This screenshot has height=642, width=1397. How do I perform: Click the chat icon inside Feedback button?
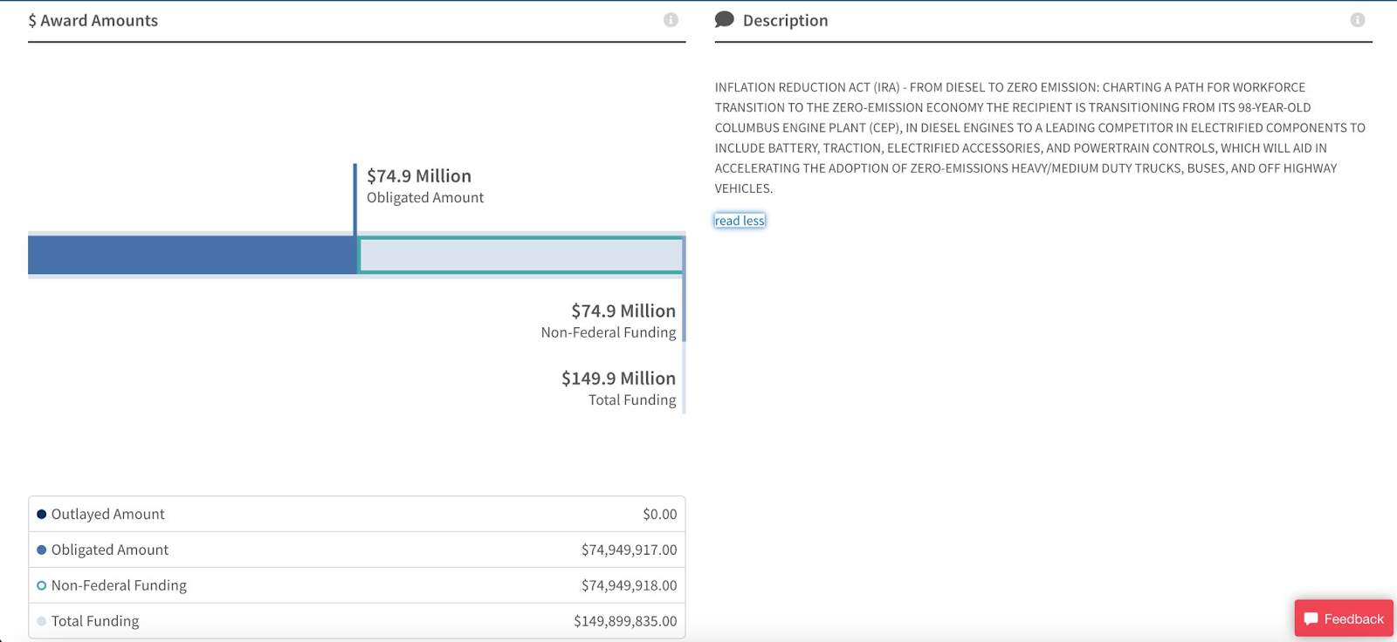pos(1311,618)
